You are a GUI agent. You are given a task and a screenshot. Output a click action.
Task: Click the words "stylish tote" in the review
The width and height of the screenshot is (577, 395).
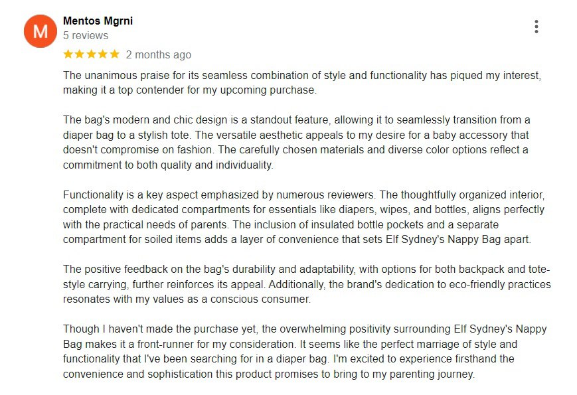[152, 135]
